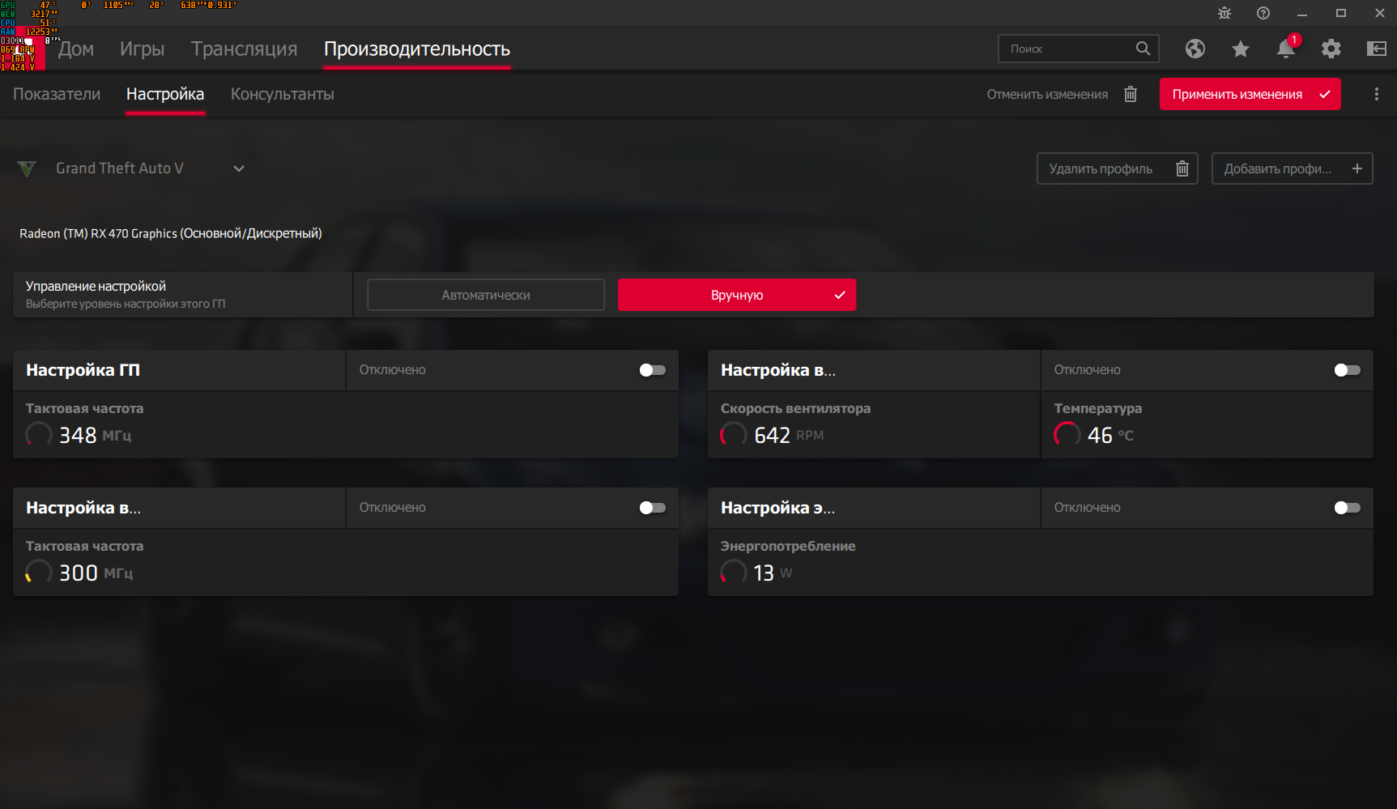Click the Температура label
Viewport: 1397px width, 809px height.
coord(1098,408)
